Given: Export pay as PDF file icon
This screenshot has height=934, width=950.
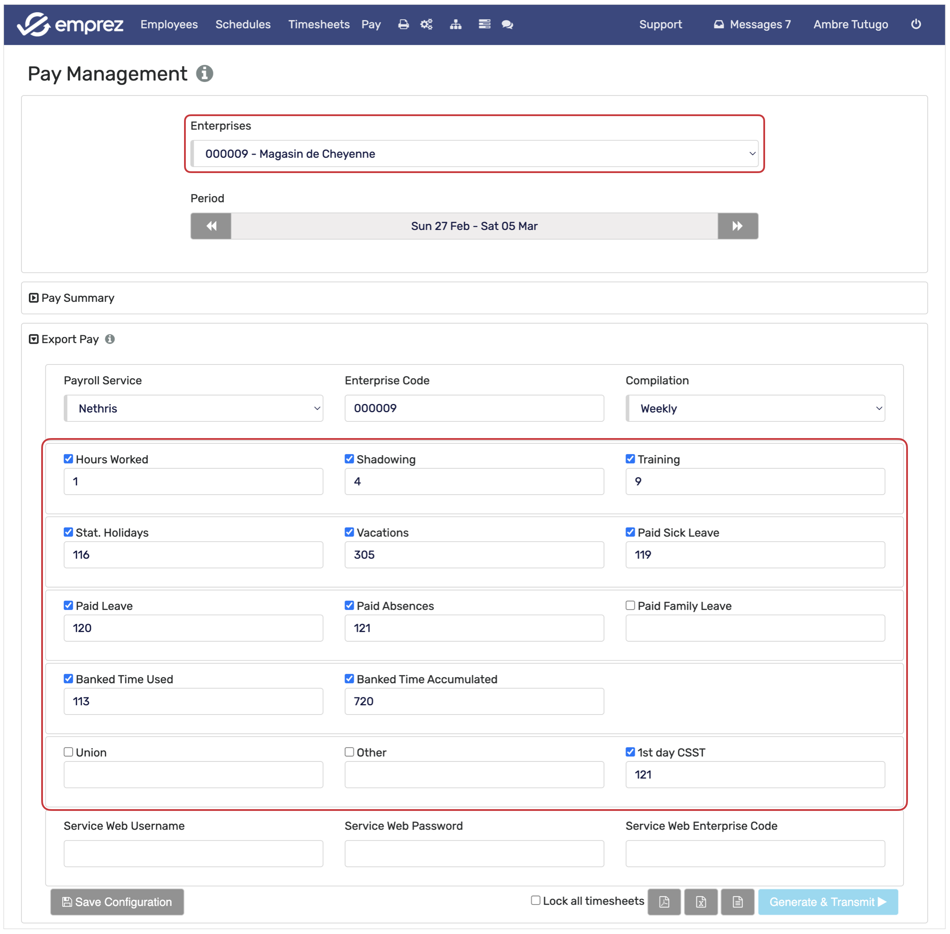Looking at the screenshot, I should 663,902.
